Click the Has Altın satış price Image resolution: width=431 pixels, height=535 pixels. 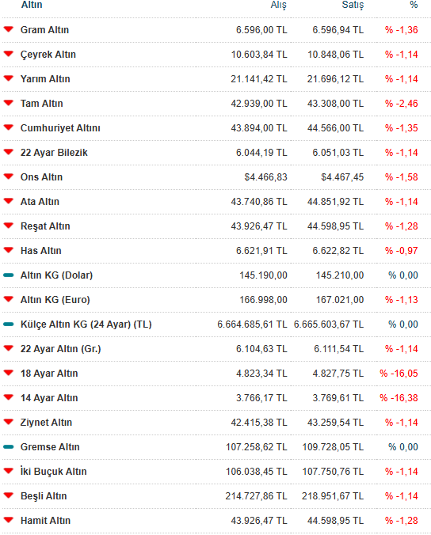tap(338, 251)
